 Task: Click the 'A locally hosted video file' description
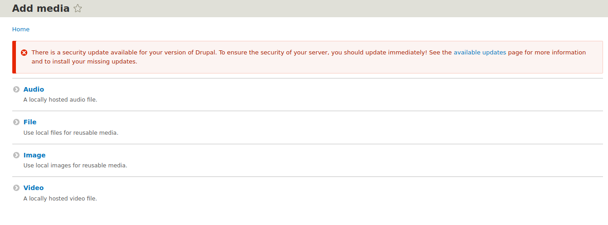[60, 198]
